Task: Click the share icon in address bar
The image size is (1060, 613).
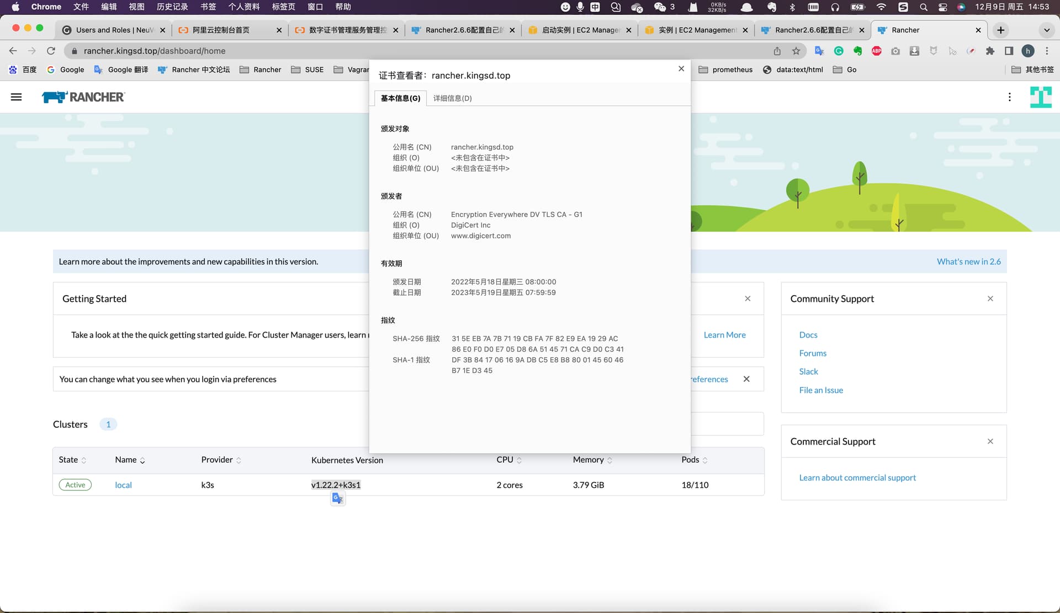Action: [777, 51]
